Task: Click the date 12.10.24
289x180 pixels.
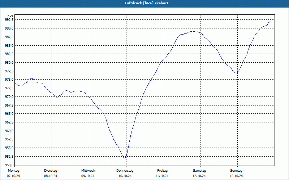Action: (x=199, y=176)
